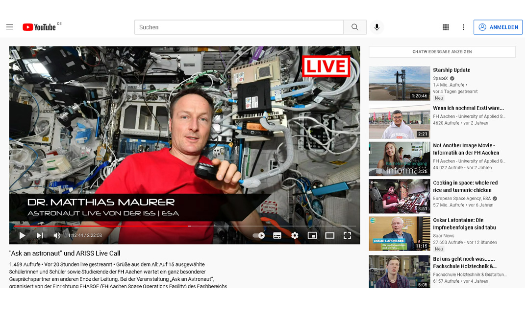Screen dimensions: 527x318
Task: Enable miniplayer mode
Action: click(312, 235)
